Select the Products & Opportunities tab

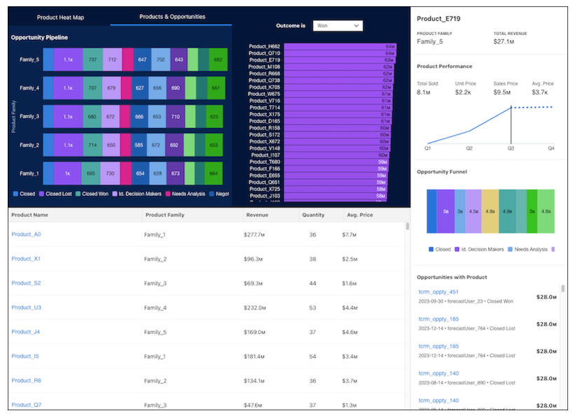click(x=172, y=16)
